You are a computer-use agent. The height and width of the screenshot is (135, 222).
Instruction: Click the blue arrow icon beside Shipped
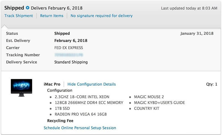click(x=27, y=8)
